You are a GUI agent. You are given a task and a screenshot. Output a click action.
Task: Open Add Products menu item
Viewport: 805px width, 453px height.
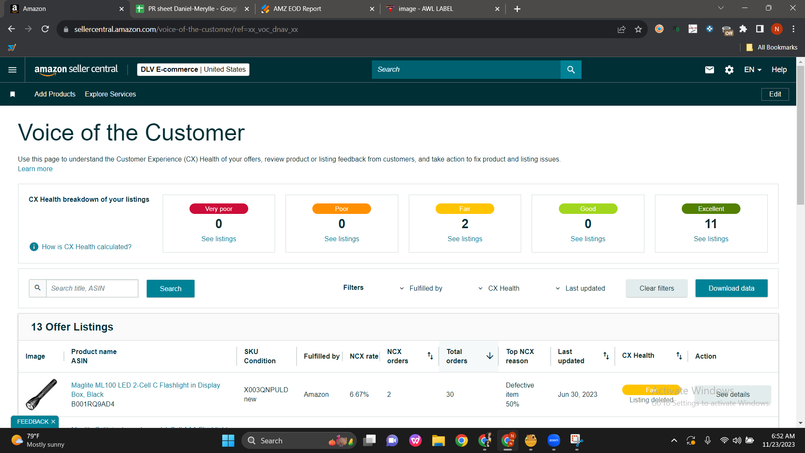coord(55,94)
